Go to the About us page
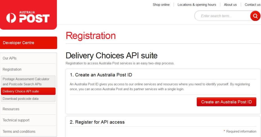This screenshot has height=137, width=261. click(230, 5)
